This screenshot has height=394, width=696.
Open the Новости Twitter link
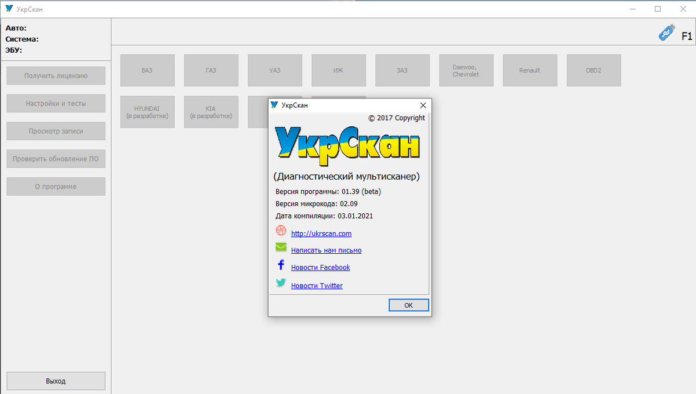pyautogui.click(x=317, y=286)
